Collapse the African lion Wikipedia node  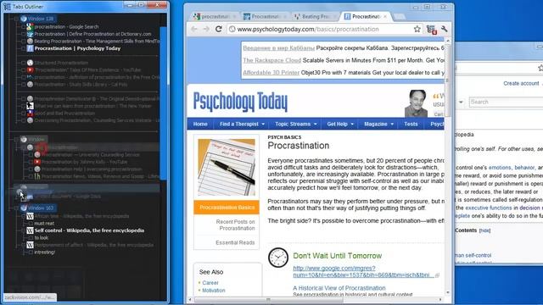point(24,216)
